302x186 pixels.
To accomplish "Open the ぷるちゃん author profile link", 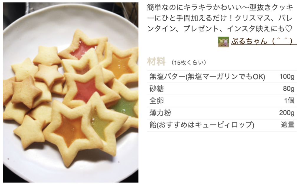I will pyautogui.click(x=264, y=41).
